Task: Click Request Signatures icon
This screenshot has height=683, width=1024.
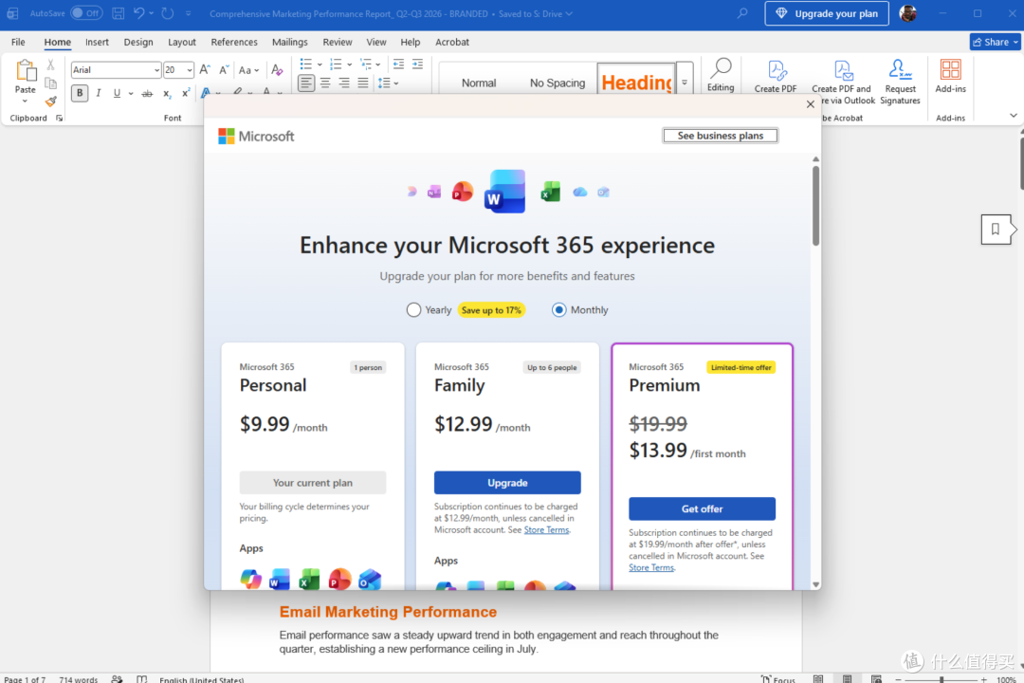Action: coord(900,82)
